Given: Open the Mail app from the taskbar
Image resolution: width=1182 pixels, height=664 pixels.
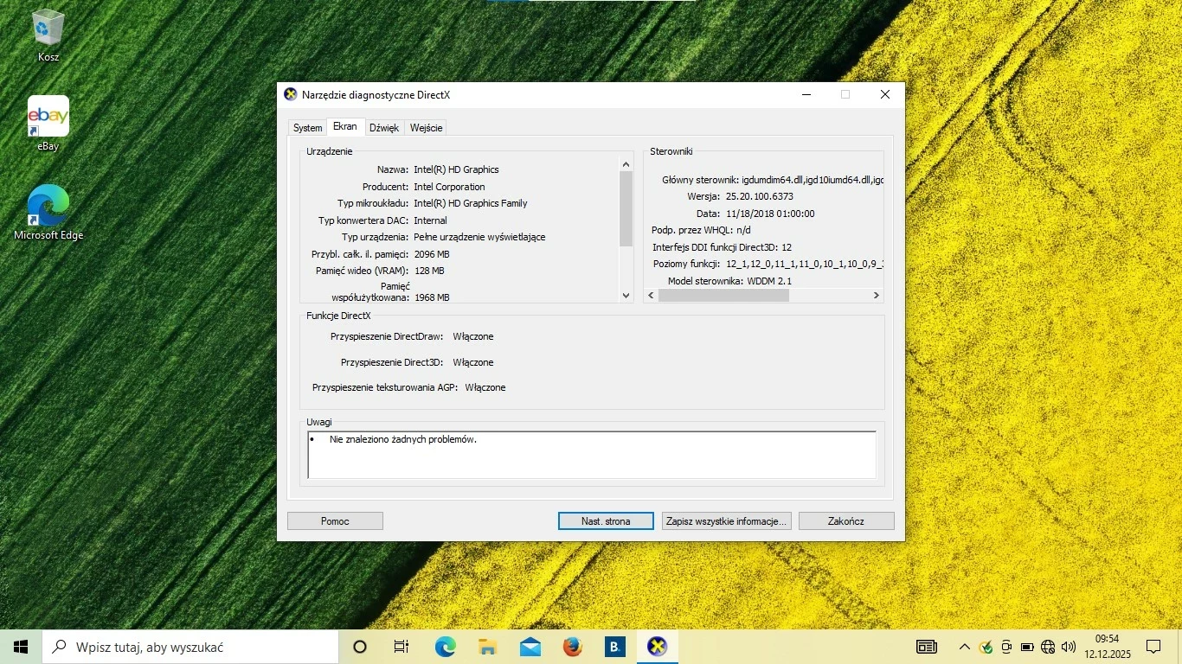Looking at the screenshot, I should click(x=530, y=646).
